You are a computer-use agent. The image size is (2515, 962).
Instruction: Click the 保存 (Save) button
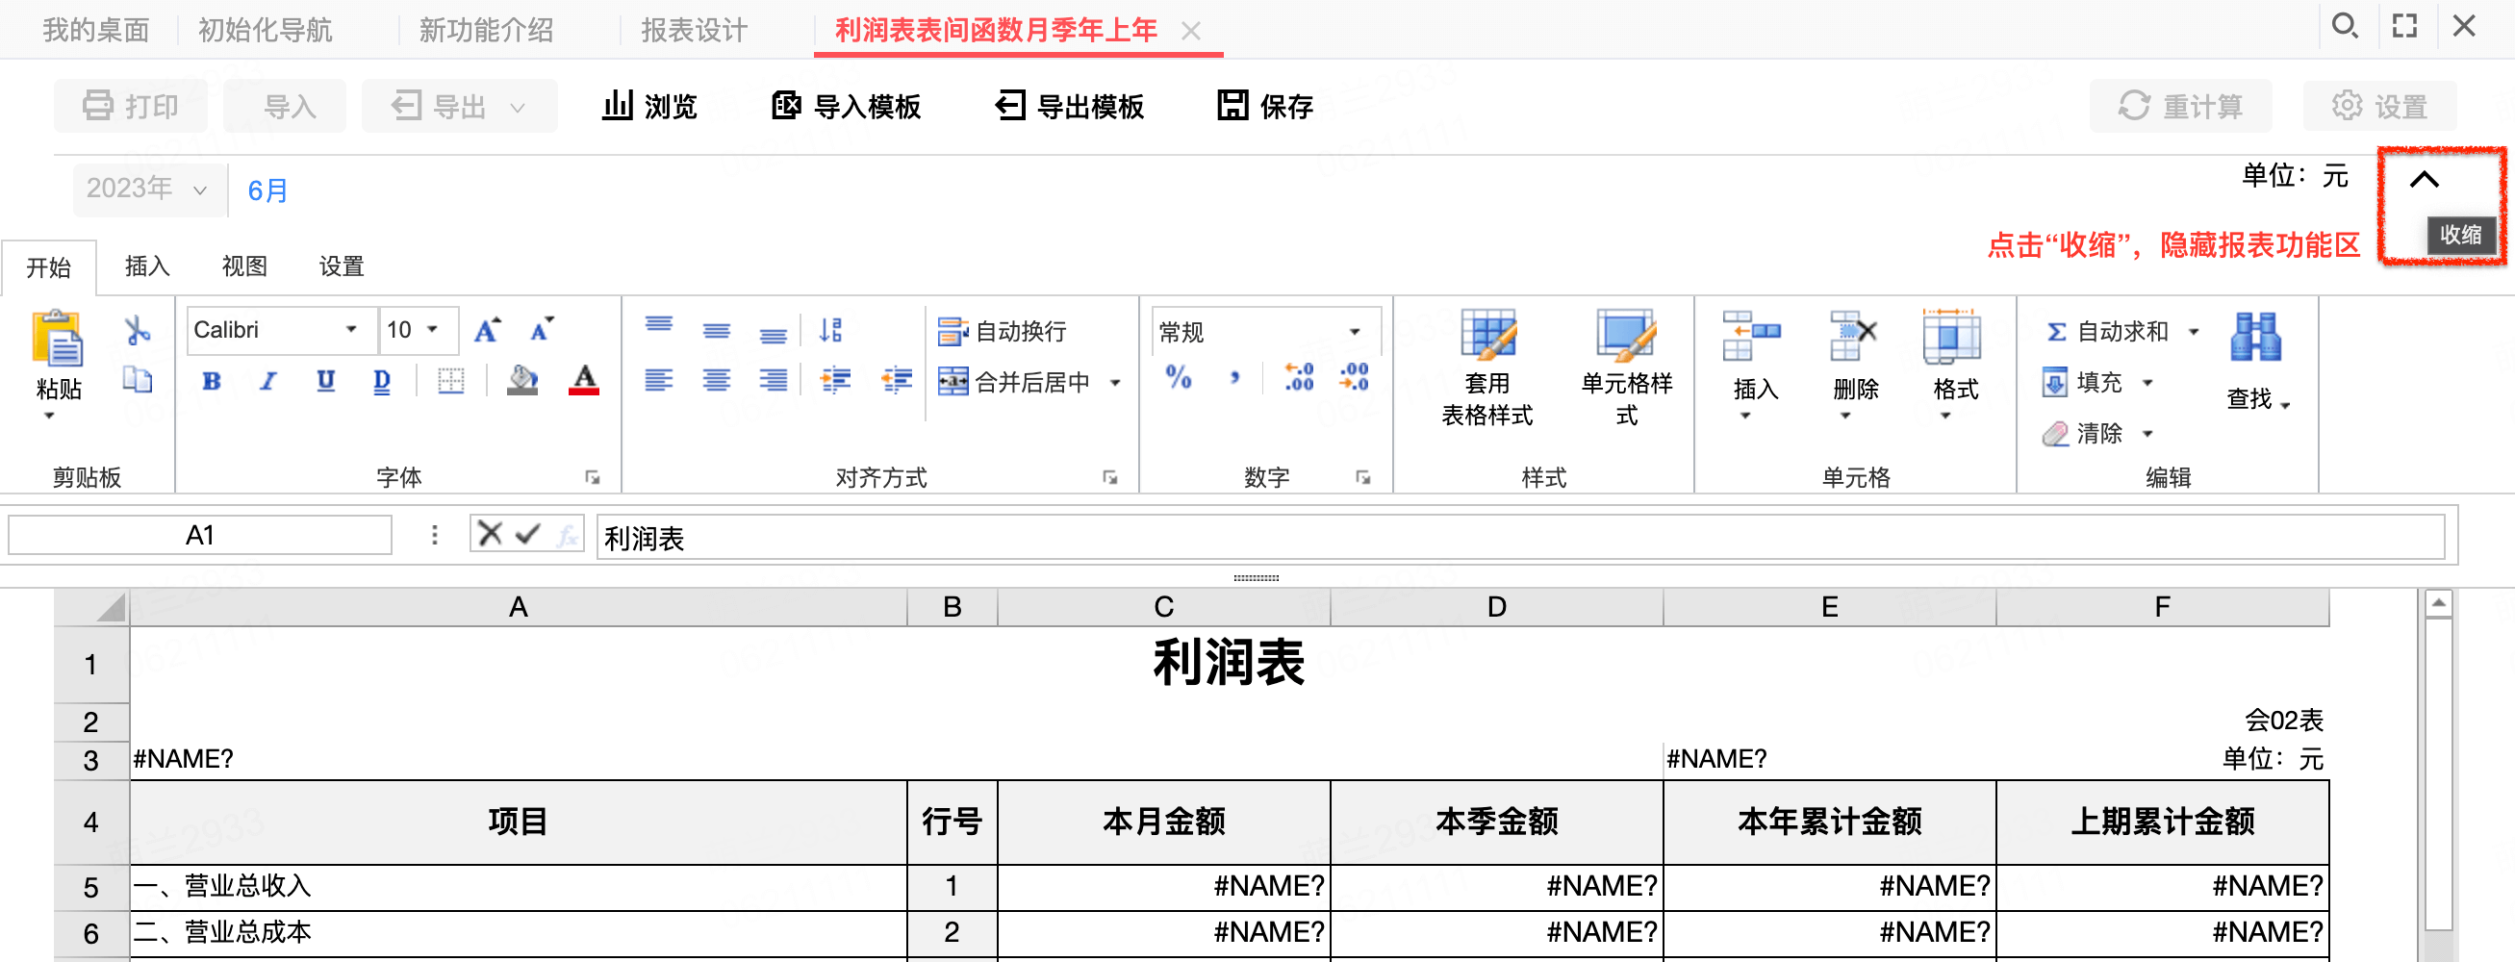1266,107
